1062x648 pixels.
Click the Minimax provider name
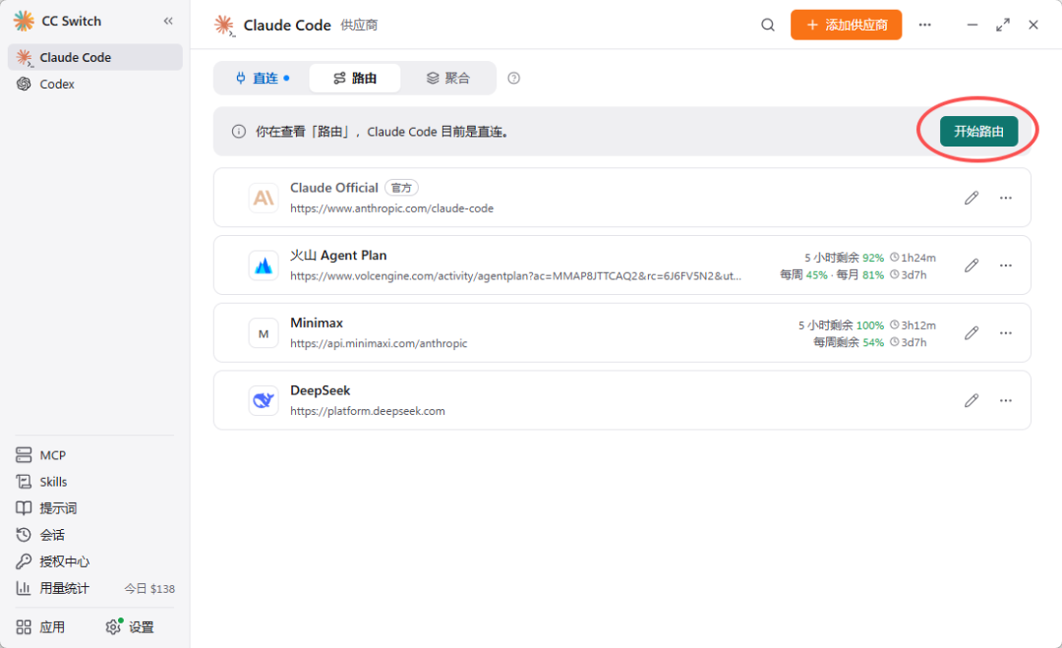tap(317, 323)
